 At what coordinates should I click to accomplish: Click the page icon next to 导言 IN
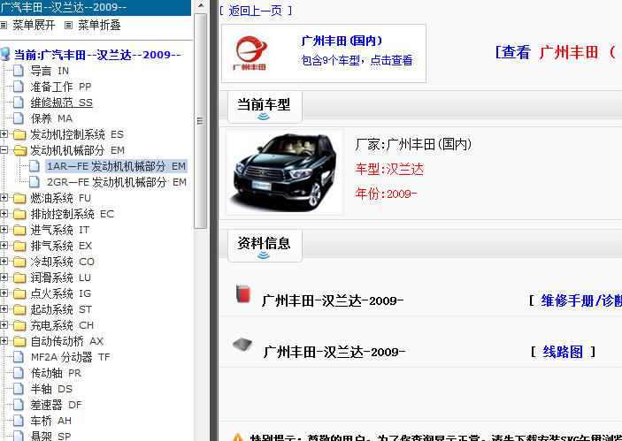click(x=19, y=71)
